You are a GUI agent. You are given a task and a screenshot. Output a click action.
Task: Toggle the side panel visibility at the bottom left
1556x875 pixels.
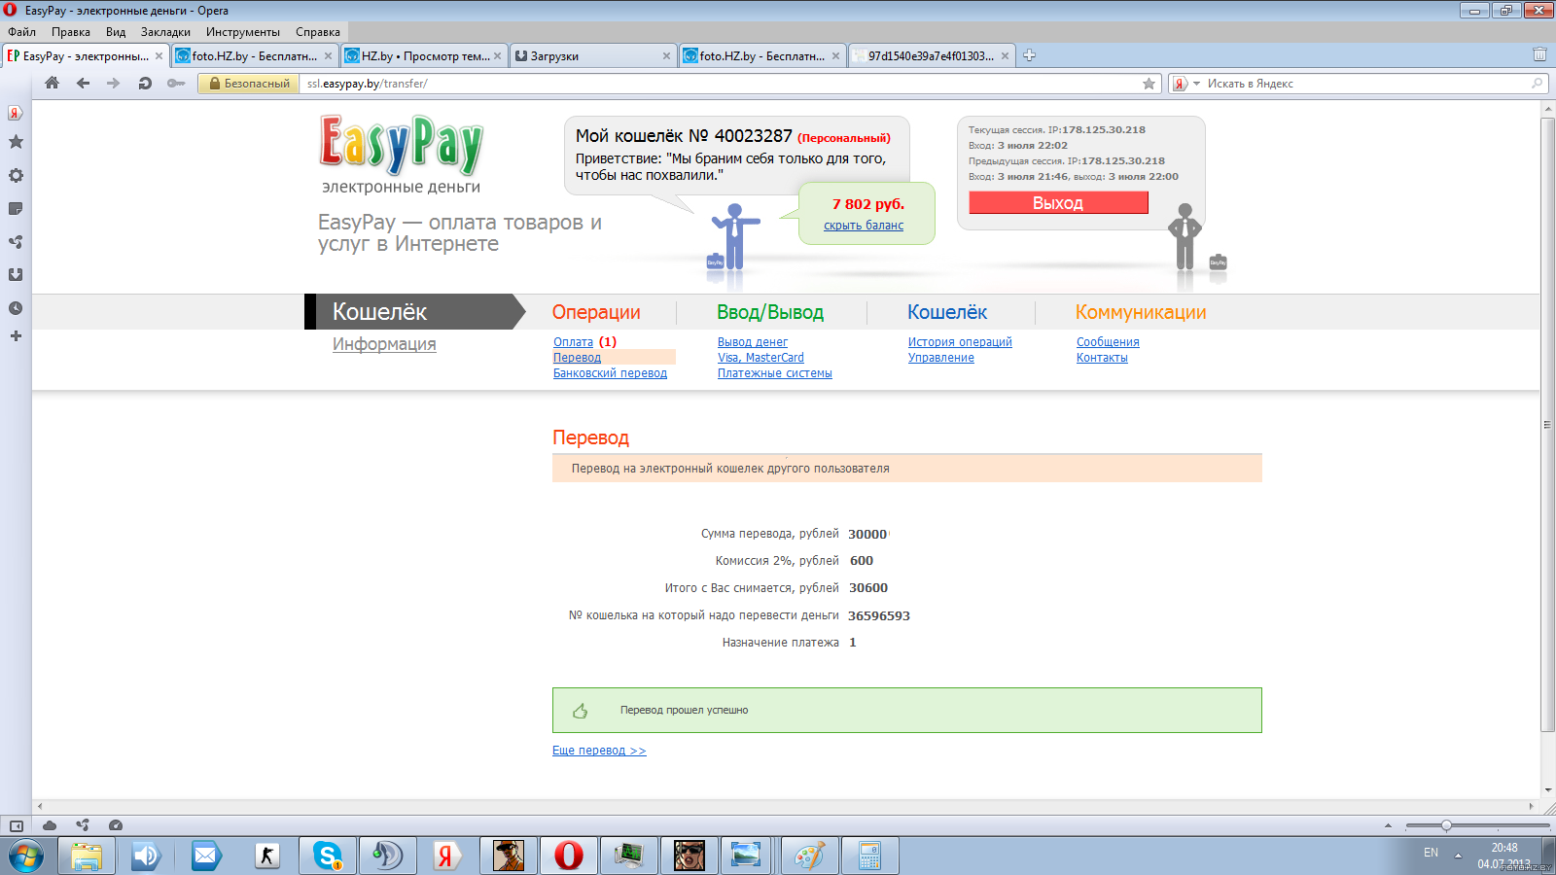click(x=16, y=825)
